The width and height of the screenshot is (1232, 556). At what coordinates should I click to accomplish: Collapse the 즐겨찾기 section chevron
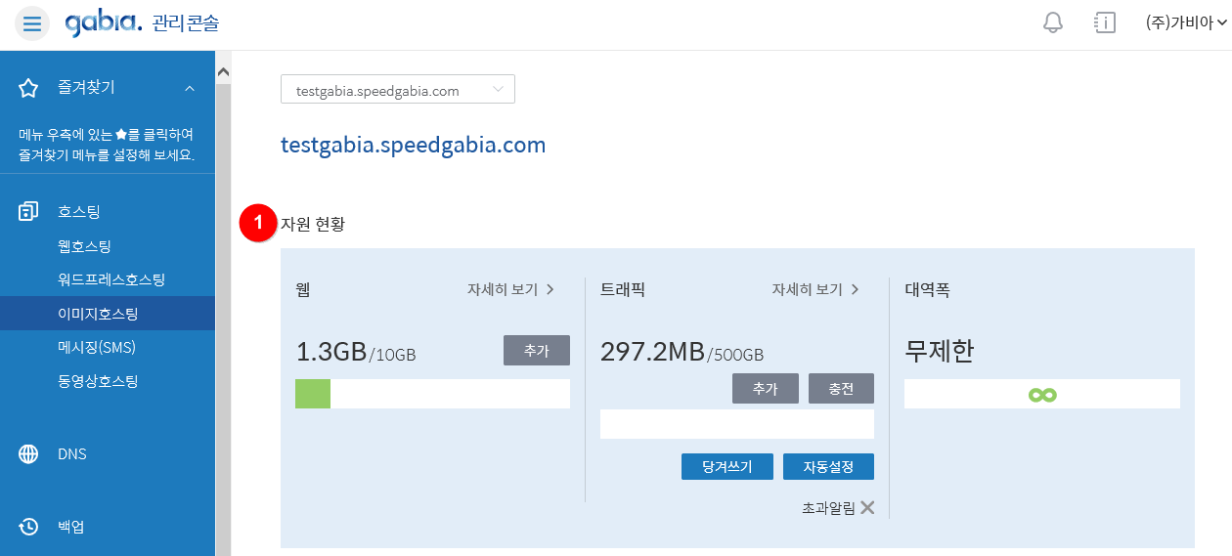click(x=190, y=88)
